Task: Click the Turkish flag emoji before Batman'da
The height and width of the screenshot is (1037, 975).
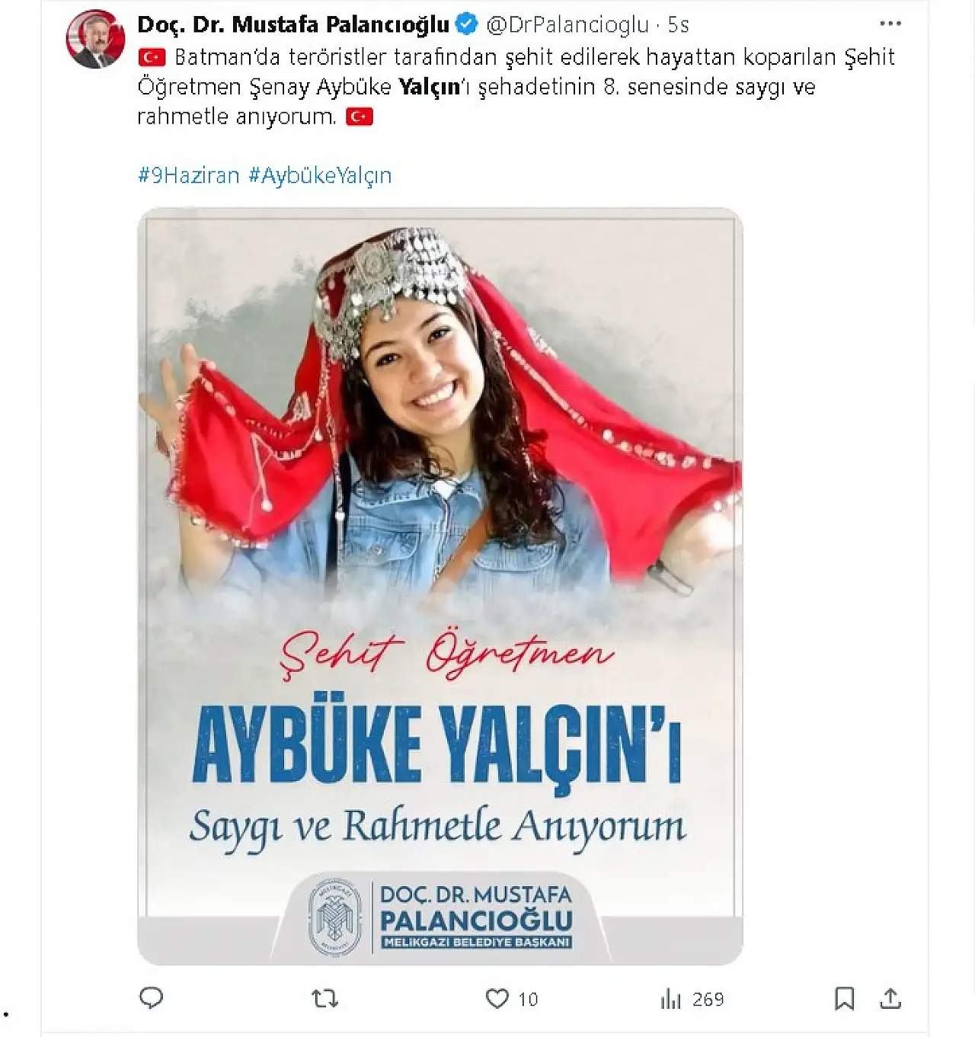Action: pos(152,57)
